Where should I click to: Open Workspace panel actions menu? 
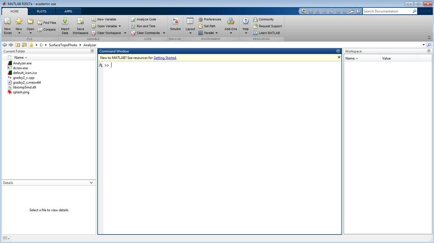(429, 51)
